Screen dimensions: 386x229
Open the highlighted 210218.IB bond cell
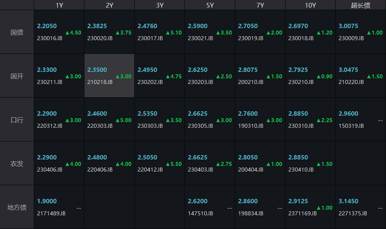click(100, 82)
